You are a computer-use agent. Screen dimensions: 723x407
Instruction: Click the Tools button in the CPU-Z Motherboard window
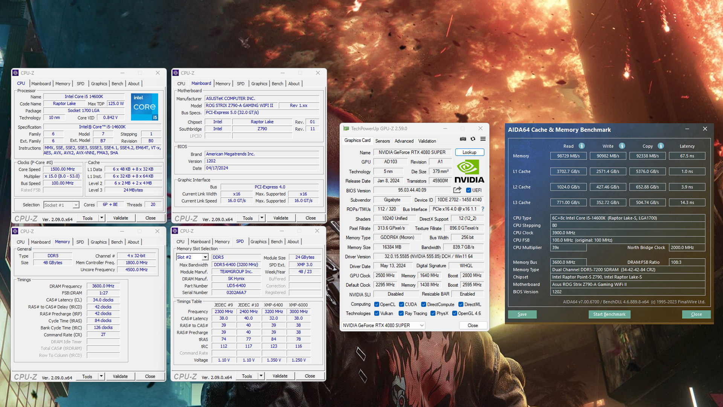247,218
